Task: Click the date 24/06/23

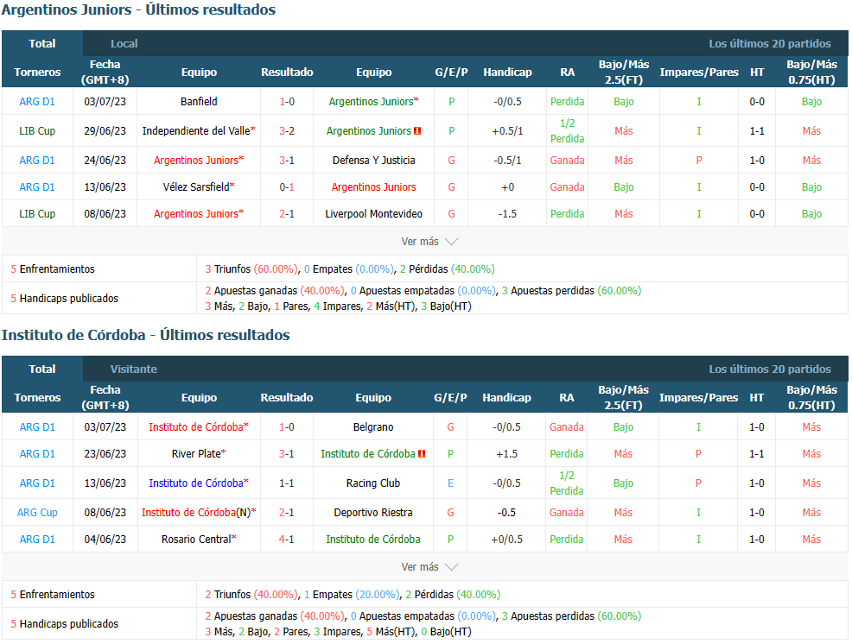Action: 105,161
